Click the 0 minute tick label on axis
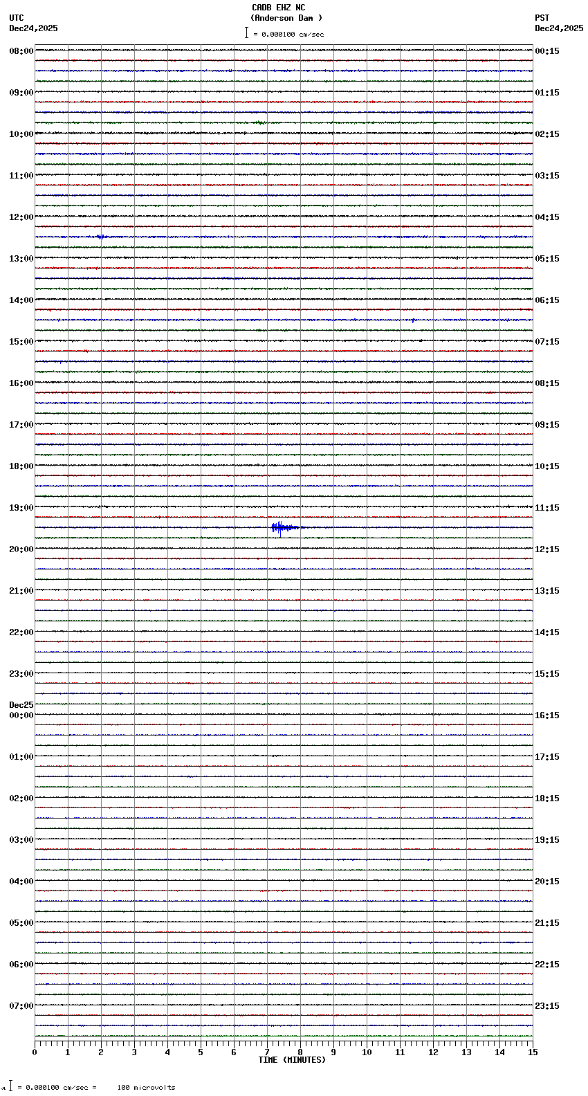 35,1052
